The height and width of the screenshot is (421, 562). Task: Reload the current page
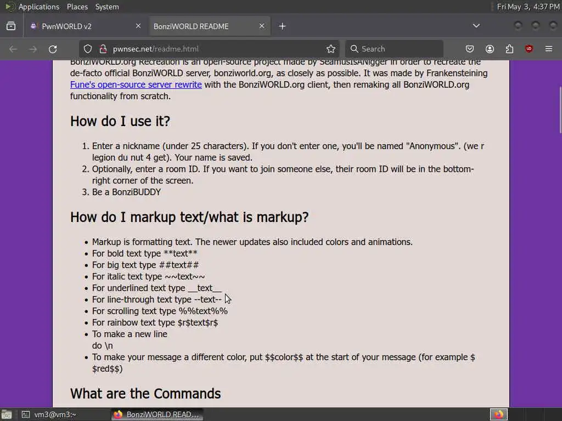(x=53, y=49)
